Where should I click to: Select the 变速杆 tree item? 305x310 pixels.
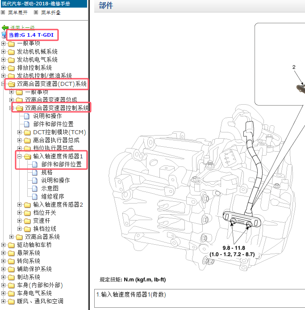pos(42,221)
